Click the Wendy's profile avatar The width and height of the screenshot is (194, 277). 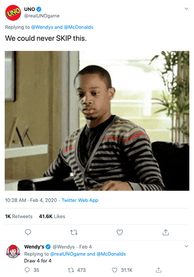13,251
